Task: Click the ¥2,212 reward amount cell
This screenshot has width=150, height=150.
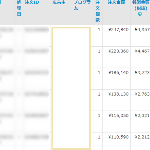Action: pyautogui.click(x=142, y=137)
